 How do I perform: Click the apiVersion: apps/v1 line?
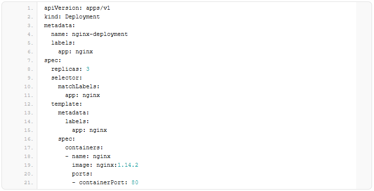tap(77, 8)
